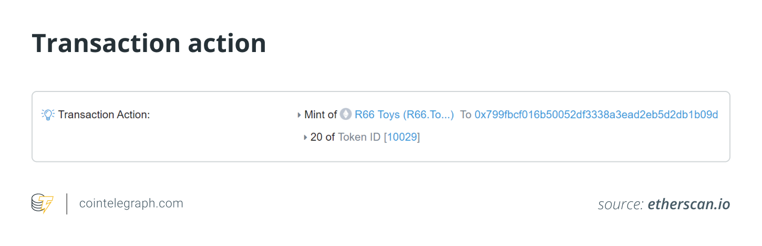
Task: Click the closing bracket after 10029
Action: (x=418, y=138)
